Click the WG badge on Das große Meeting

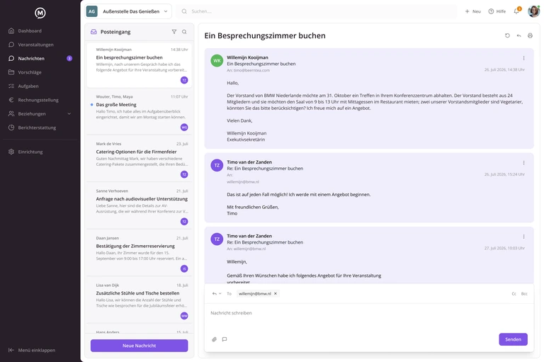[x=184, y=127]
